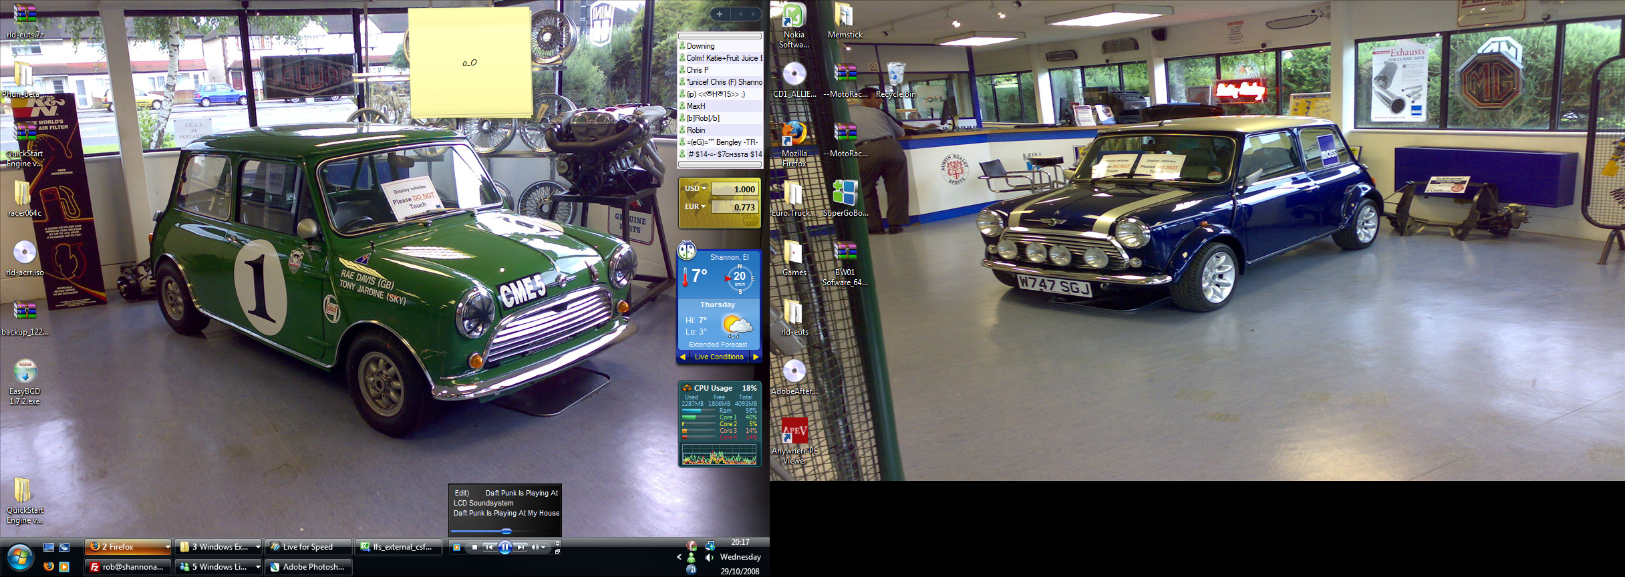Open the rld-euts folder
Viewport: 1625px width, 577px height.
(794, 318)
